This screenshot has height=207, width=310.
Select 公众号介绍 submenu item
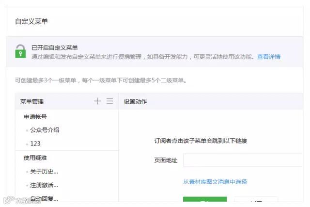45,130
